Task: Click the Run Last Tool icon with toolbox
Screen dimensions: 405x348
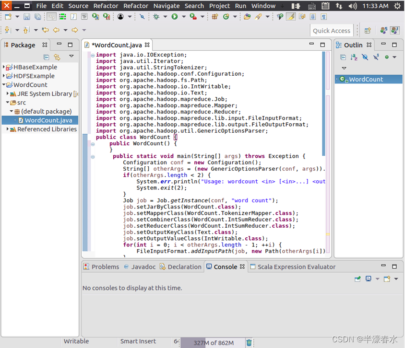Action: pos(193,17)
